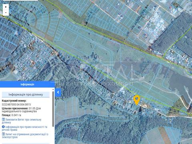Collapse the information side panel arrow
Screen dimensions: 192x144
[x=58, y=92]
